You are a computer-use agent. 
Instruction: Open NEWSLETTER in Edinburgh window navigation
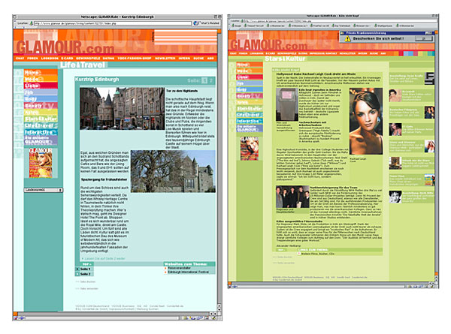[165, 59]
